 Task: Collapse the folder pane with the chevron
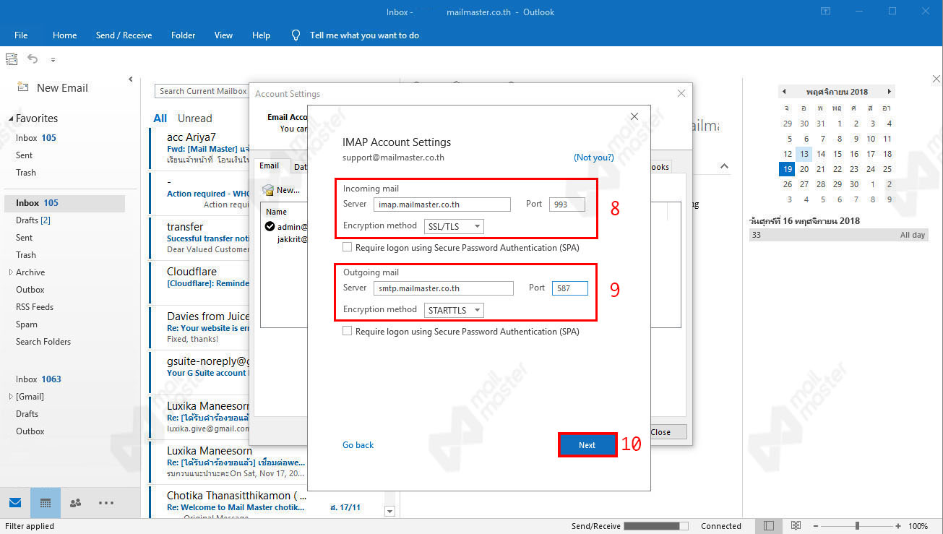(x=131, y=79)
